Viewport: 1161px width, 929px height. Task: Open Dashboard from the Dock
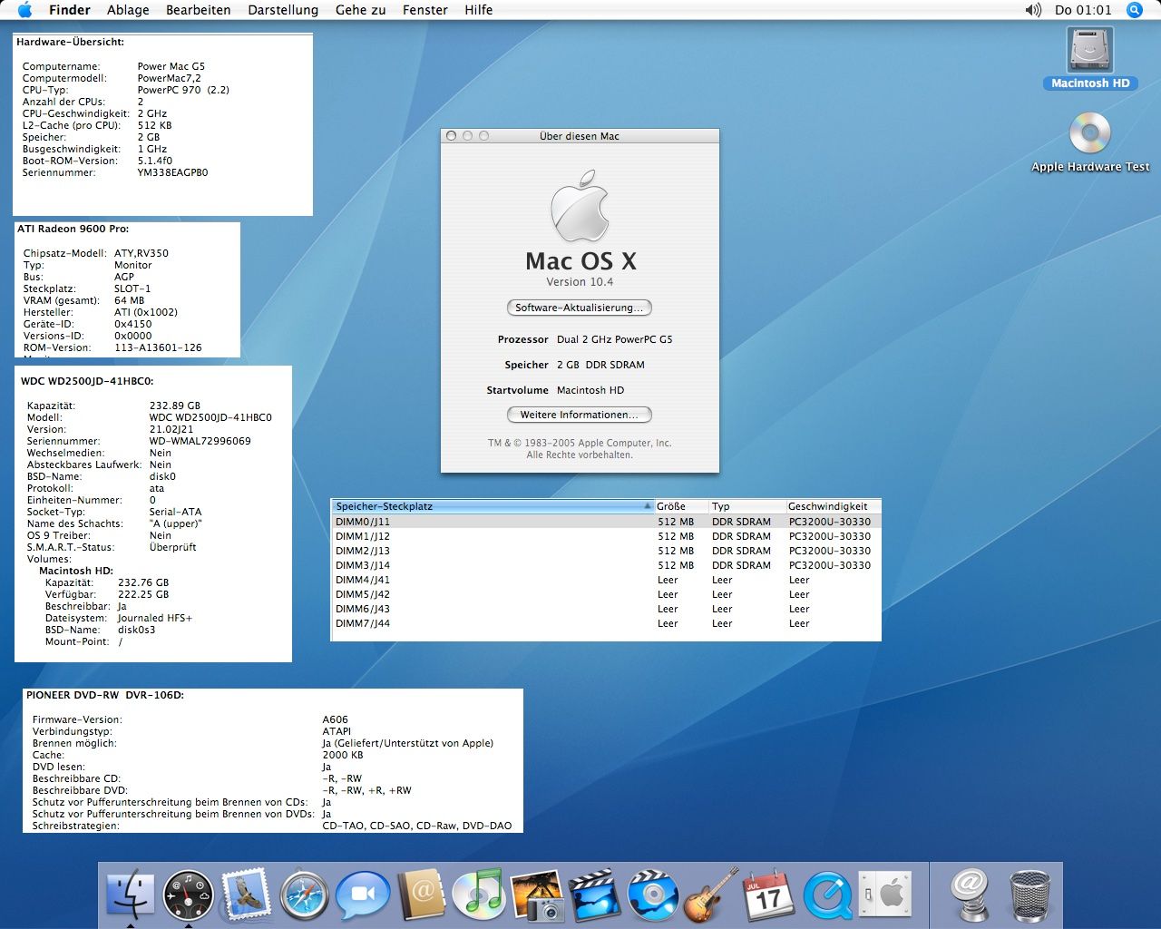click(189, 895)
